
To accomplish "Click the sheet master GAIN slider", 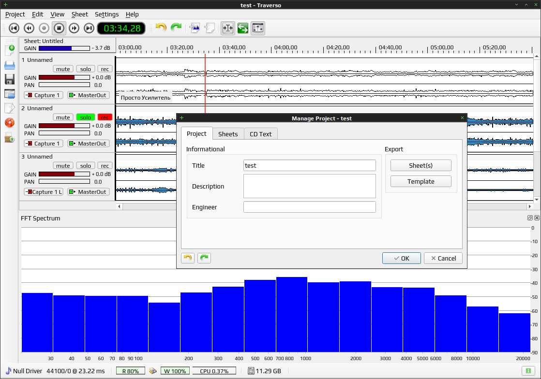I will 64,48.
